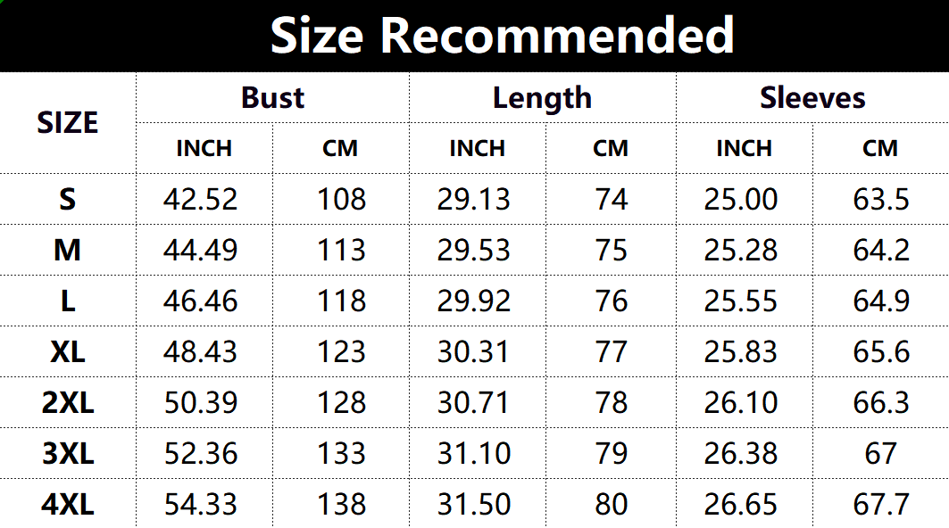Select the 66.3 sleeve CM cell

point(881,402)
